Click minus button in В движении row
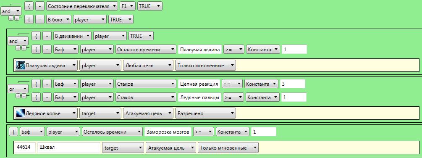Image resolution: width=422 pixels, height=158 pixels. [x=47, y=36]
